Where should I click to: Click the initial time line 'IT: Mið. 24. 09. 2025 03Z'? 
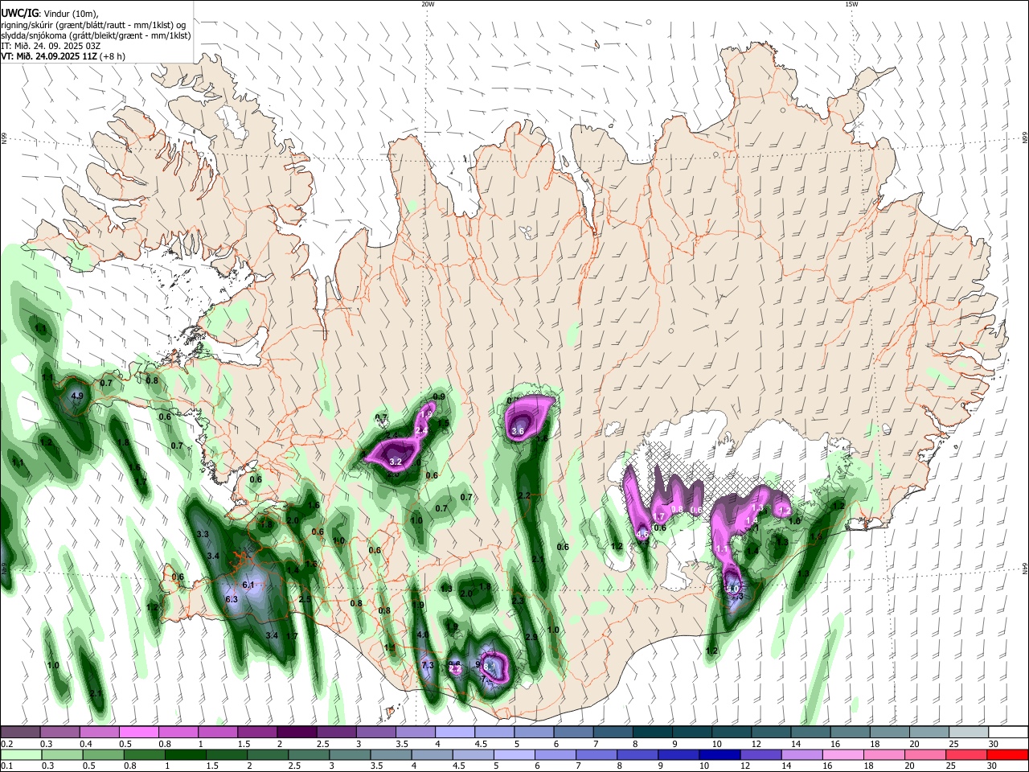pyautogui.click(x=51, y=46)
